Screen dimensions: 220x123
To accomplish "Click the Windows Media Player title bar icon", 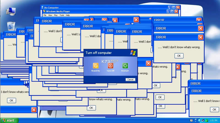I will (44, 12).
